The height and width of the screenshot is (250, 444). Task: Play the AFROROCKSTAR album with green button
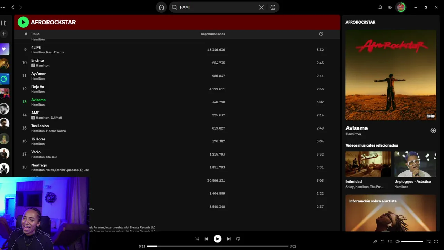pyautogui.click(x=23, y=22)
